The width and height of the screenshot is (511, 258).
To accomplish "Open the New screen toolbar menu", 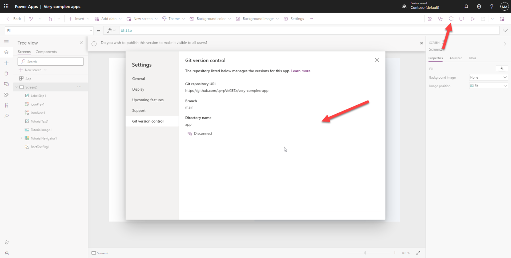I will coord(142,19).
